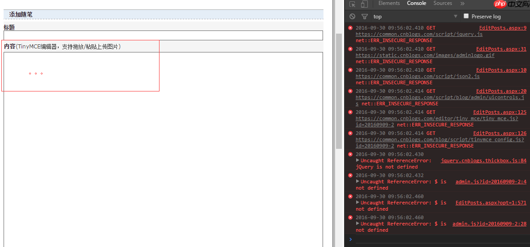The image size is (530, 247).
Task: Activate the inspect element cursor icon
Action: tap(353, 4)
